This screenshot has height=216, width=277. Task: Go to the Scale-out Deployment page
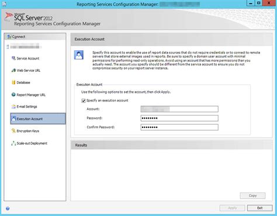pos(32,143)
